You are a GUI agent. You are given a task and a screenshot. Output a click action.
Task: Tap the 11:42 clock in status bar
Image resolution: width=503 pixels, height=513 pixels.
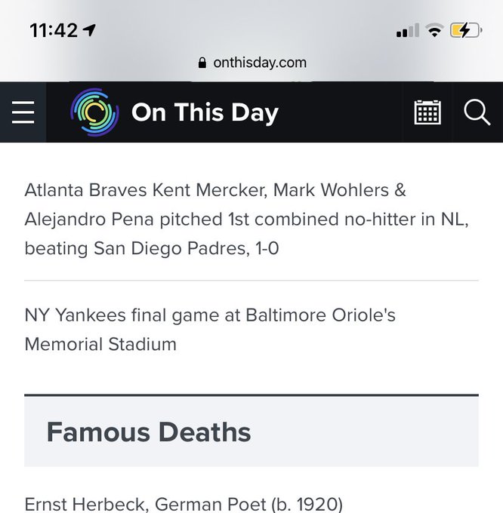54,30
